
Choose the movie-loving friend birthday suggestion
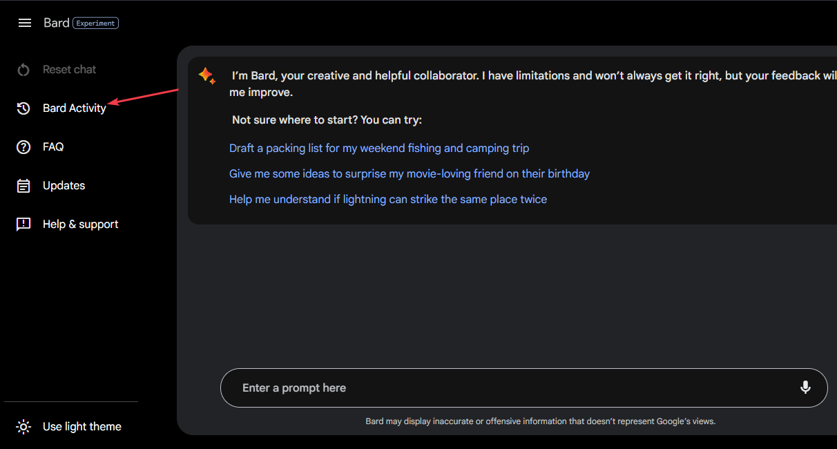click(410, 174)
